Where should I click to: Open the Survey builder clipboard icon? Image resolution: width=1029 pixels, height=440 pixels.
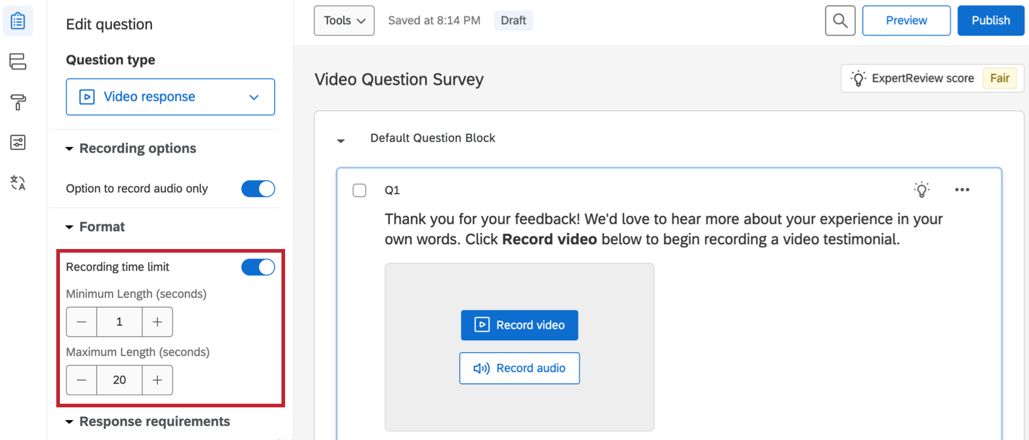point(18,21)
